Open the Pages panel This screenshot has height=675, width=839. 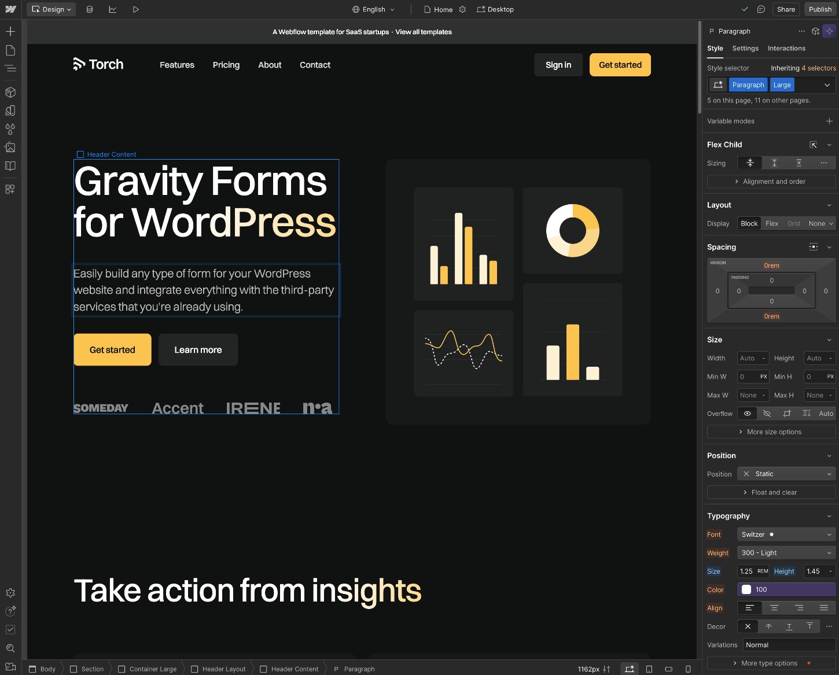(x=10, y=50)
